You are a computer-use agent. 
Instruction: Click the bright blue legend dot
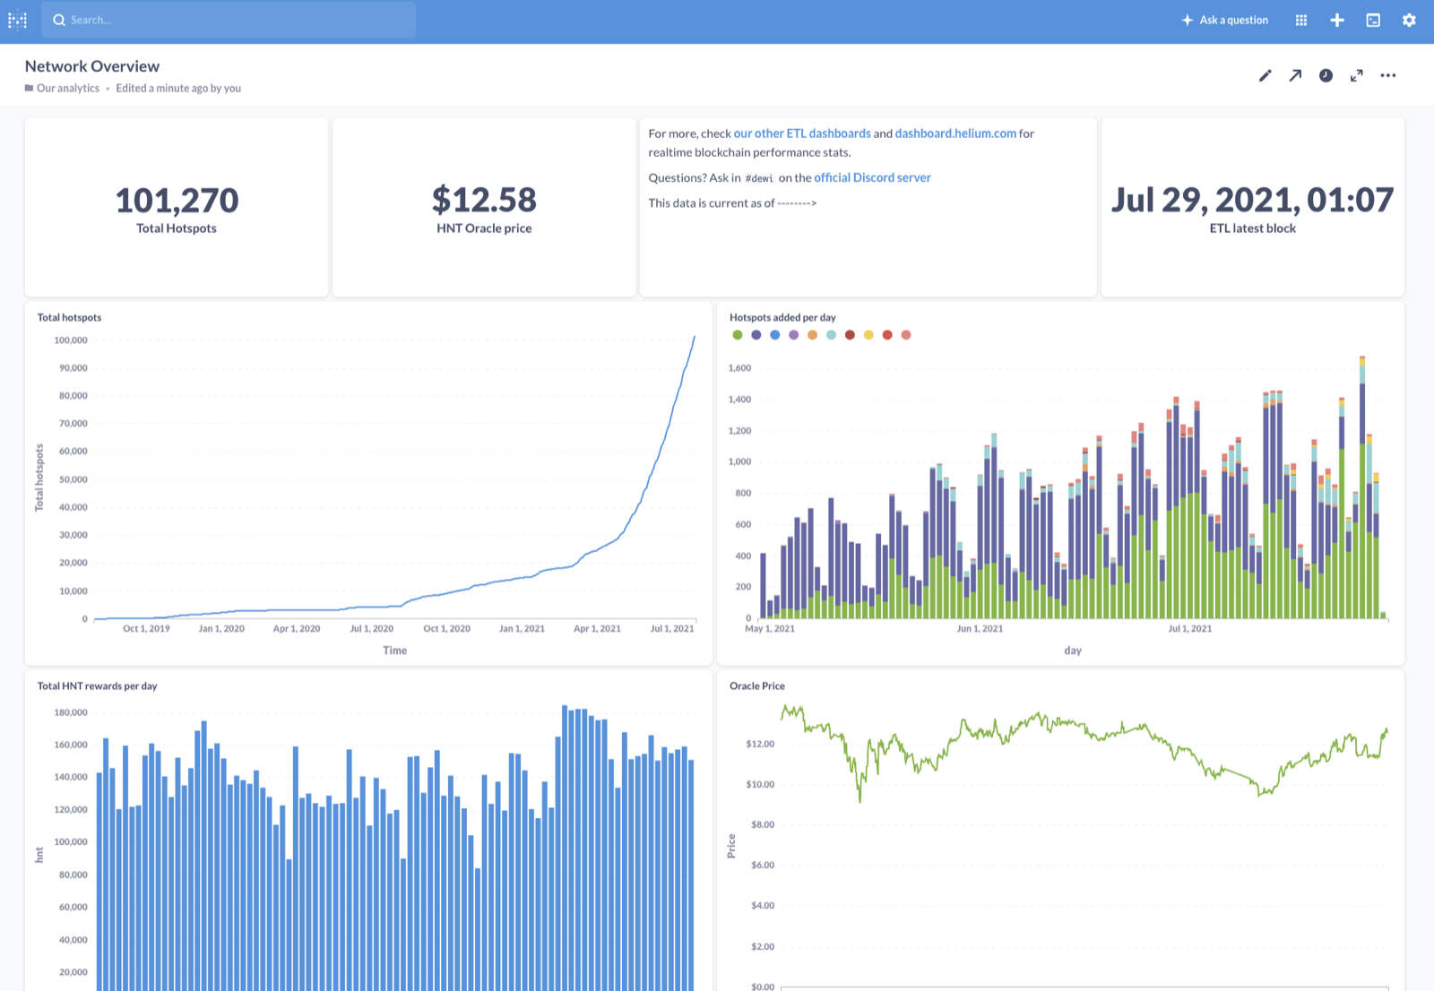[775, 335]
